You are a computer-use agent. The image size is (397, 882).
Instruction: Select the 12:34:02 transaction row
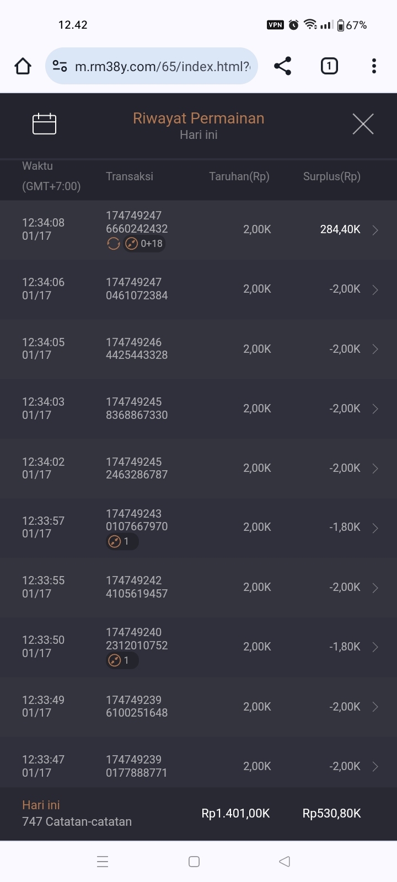click(x=198, y=468)
